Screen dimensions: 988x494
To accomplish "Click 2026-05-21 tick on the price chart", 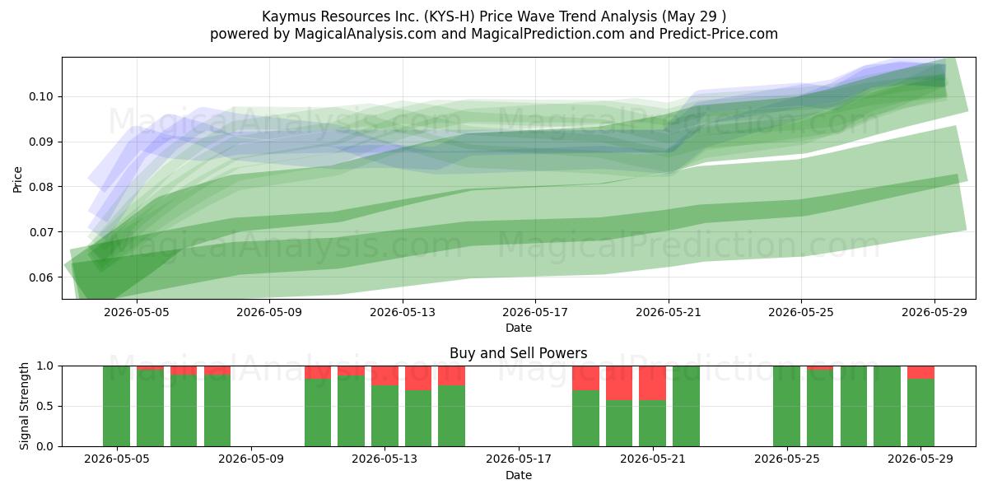I will point(669,312).
